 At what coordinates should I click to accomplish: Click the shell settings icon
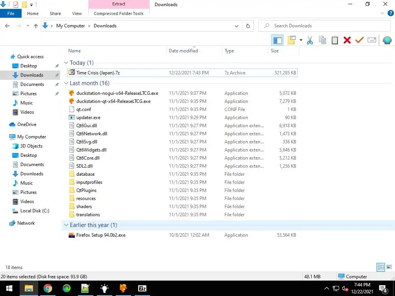(x=387, y=40)
